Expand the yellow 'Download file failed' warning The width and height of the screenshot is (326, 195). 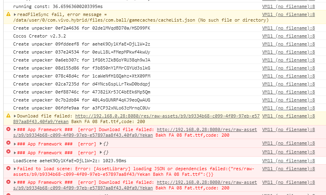15,116
